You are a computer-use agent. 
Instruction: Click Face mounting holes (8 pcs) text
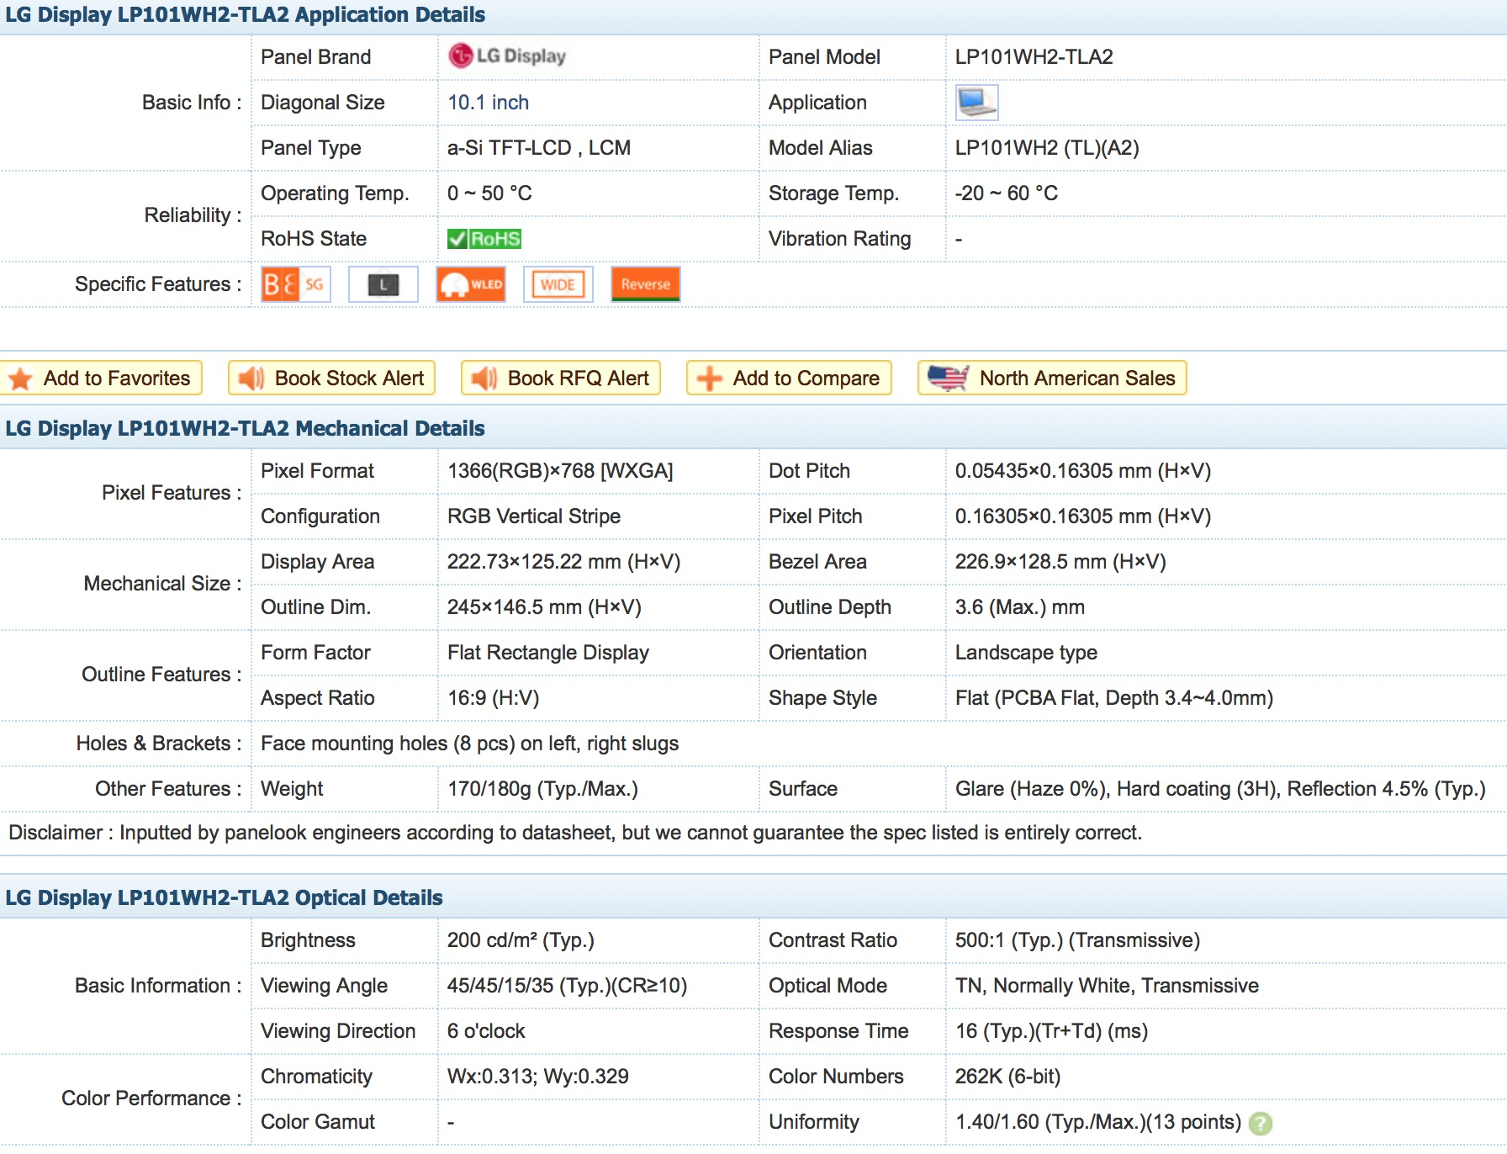point(469,744)
